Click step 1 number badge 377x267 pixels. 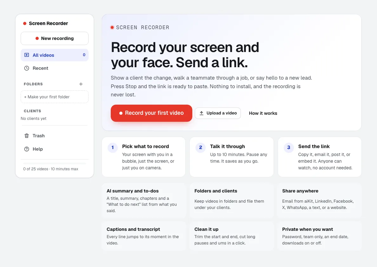tap(113, 147)
